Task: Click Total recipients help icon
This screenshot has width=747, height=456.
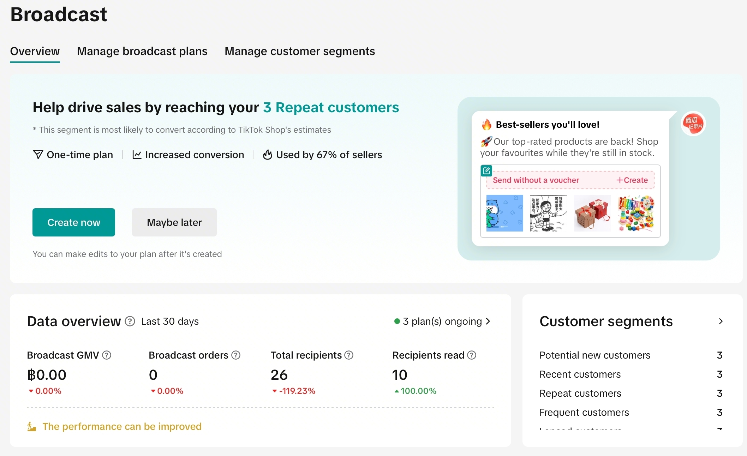Action: [349, 355]
